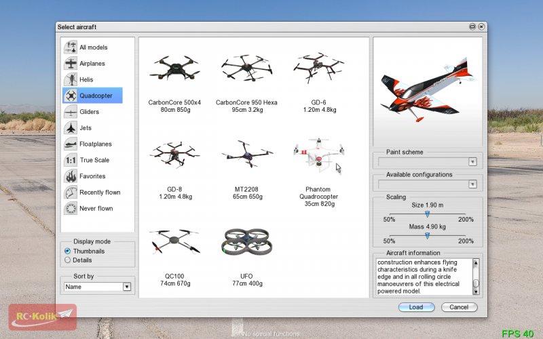The image size is (543, 339).
Task: Click the Cancel button
Action: pos(460,307)
